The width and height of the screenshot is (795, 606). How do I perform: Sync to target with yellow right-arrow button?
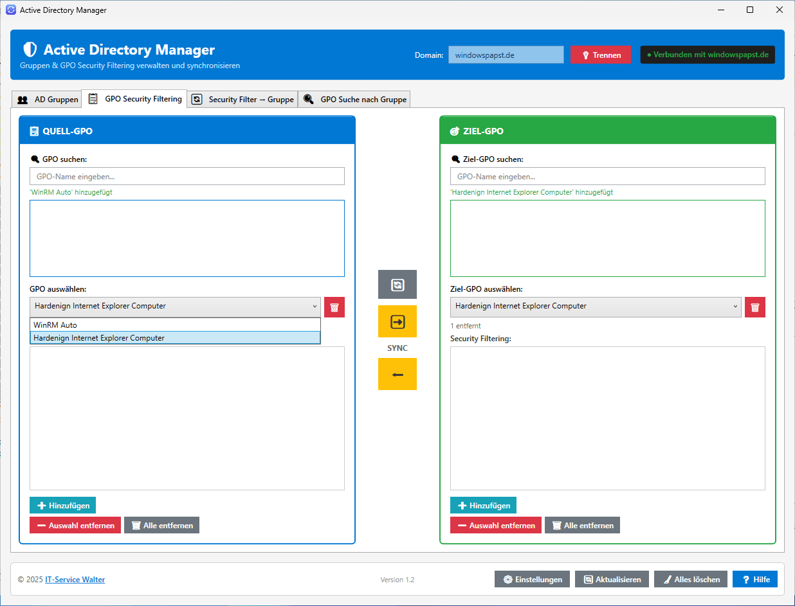pos(398,321)
